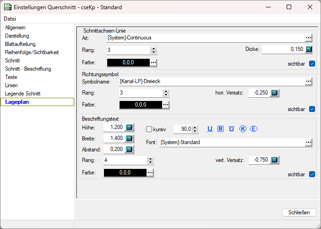
Task: Click the underline U text style icon
Action: [210, 129]
